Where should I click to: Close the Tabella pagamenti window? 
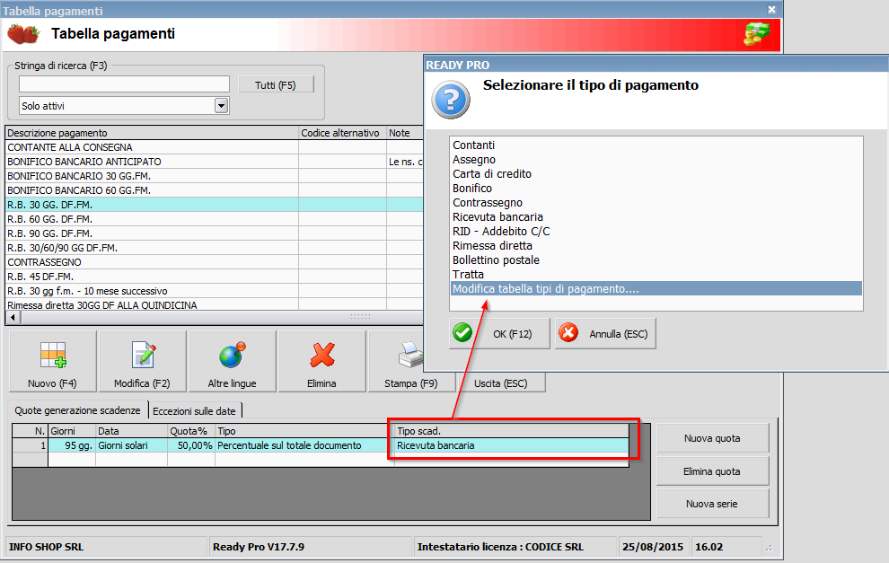(x=771, y=9)
